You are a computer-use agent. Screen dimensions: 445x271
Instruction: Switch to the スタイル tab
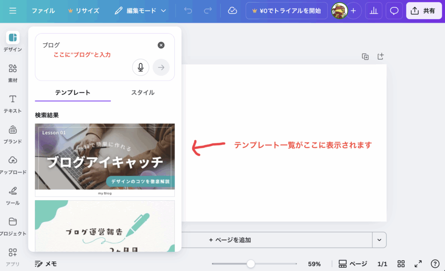[x=143, y=93]
